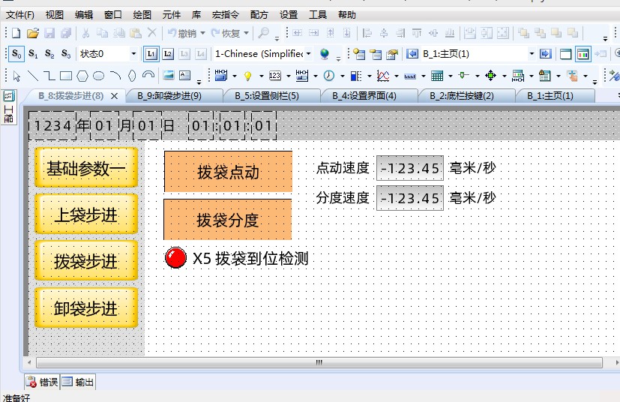Click the 点动速度 numeric input field
The image size is (620, 402).
pos(410,168)
